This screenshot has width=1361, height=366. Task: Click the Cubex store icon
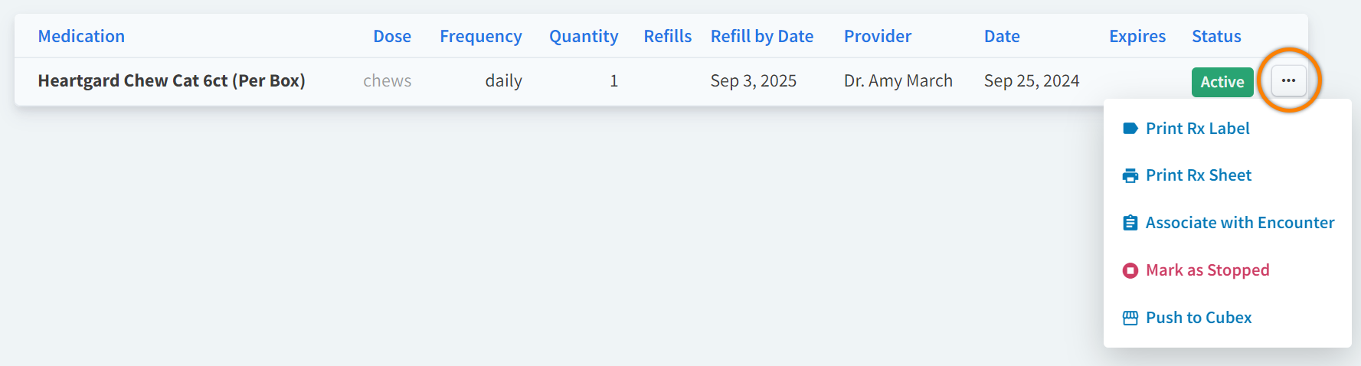1130,318
